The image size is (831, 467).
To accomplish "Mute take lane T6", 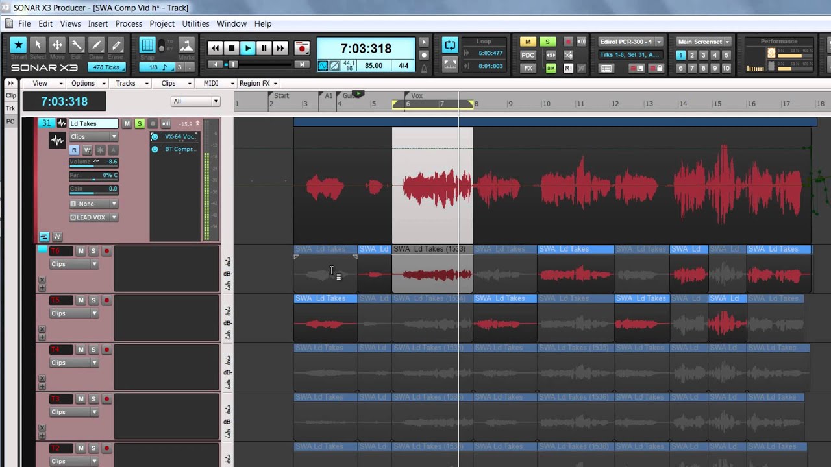I will pos(81,251).
